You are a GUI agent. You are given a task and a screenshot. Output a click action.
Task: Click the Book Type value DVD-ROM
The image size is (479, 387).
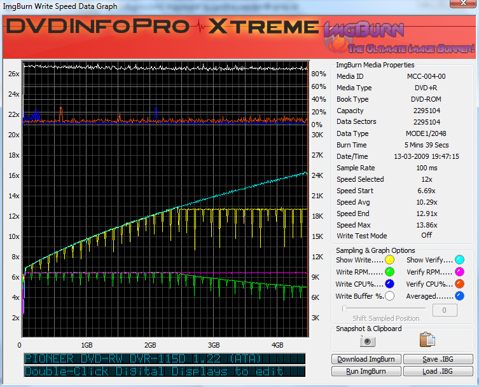click(x=426, y=99)
